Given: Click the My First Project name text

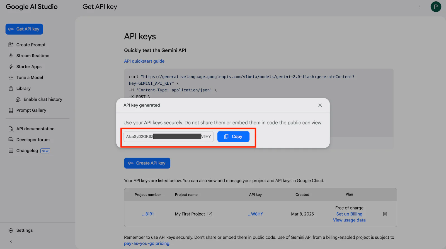Looking at the screenshot, I should [x=190, y=214].
